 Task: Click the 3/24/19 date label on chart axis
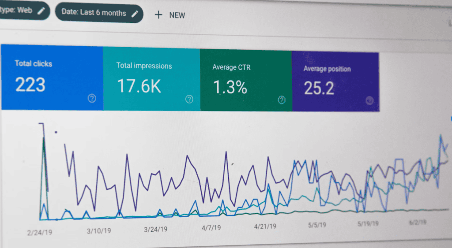pos(155,229)
